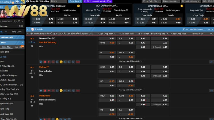Open the statistics bar chart icon for Malmo FF
Screen dimensions: 214x120
(x=69, y=91)
